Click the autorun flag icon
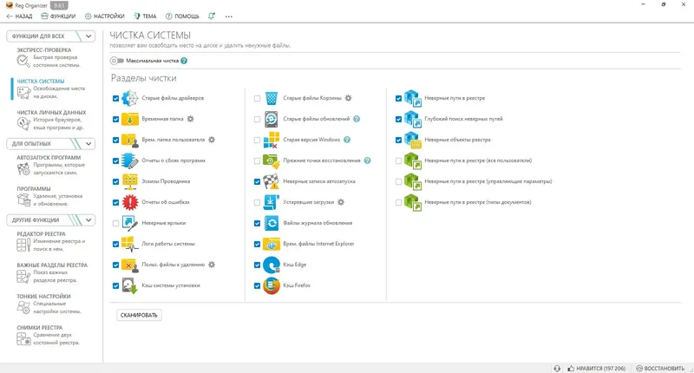This screenshot has height=373, width=694. 272,181
